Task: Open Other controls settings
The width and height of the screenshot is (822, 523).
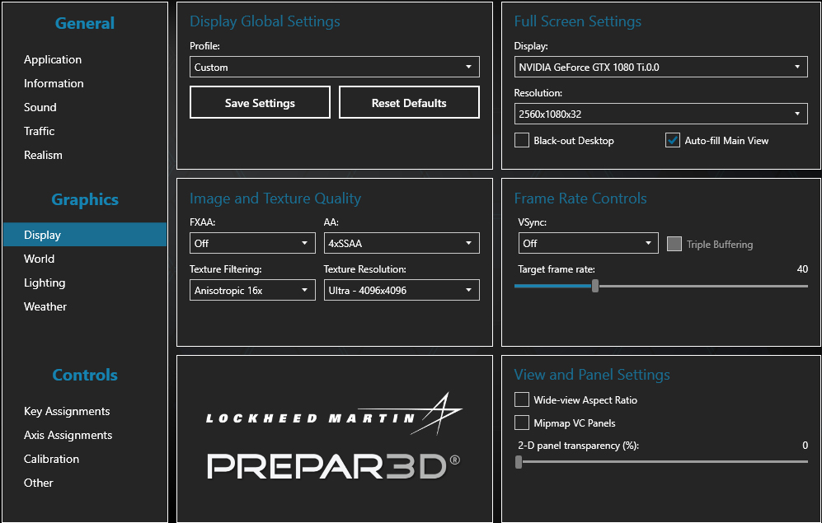Action: click(x=38, y=483)
